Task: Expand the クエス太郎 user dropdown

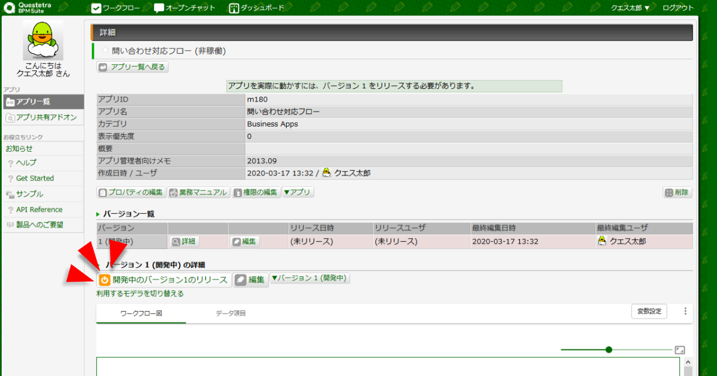Action: coord(630,8)
